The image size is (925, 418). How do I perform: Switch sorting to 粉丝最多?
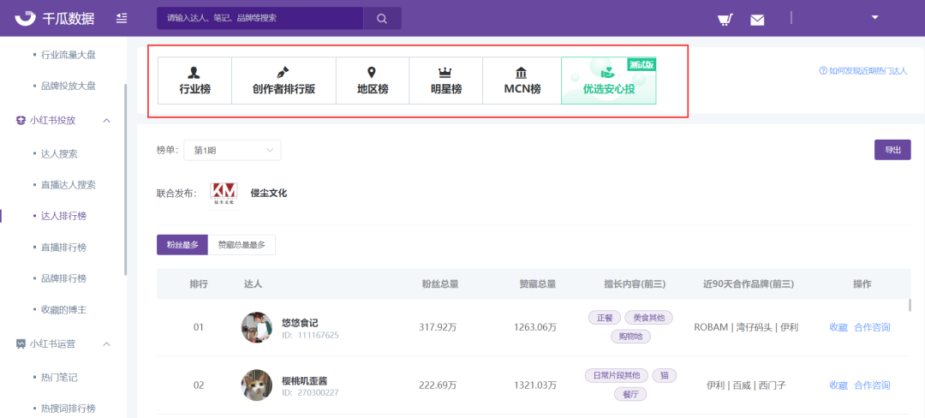(x=182, y=245)
